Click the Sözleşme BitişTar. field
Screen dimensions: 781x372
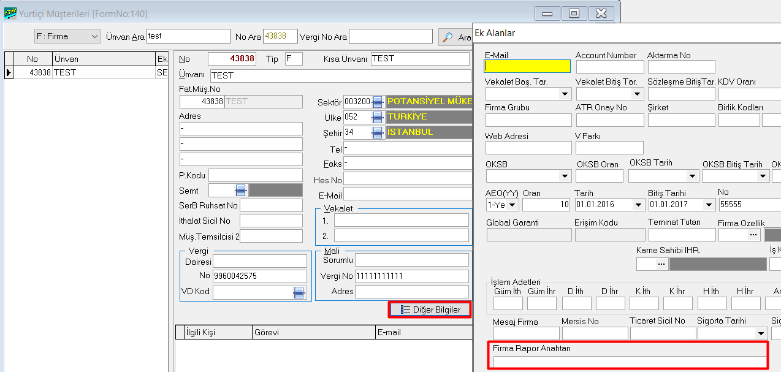(682, 94)
